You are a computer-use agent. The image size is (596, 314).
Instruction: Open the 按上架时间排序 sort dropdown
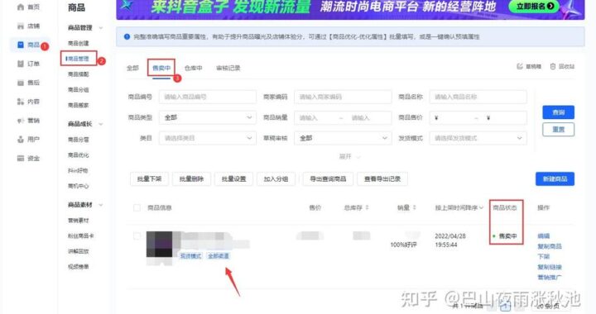459,207
